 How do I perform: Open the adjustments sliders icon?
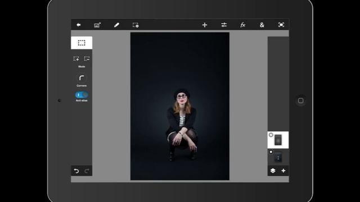pos(224,25)
